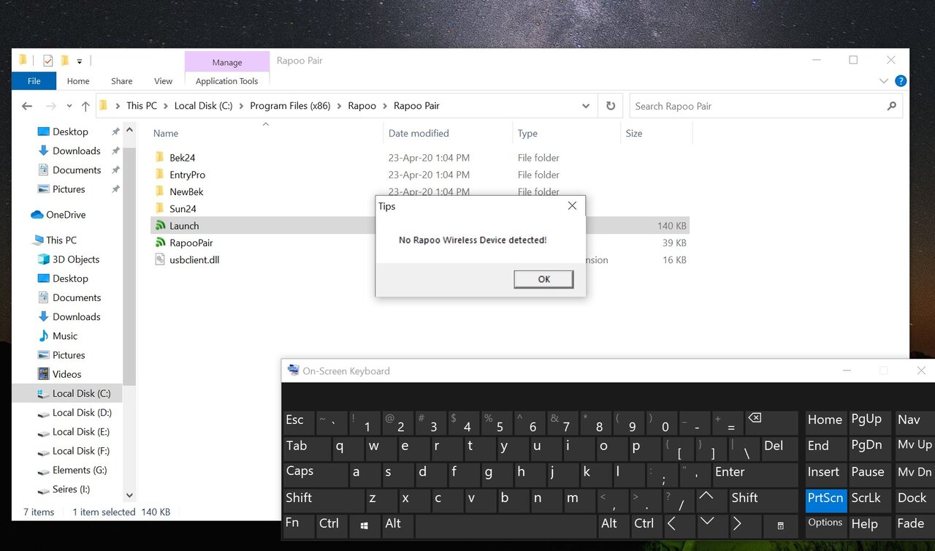The width and height of the screenshot is (935, 551).
Task: Refresh the Rapoo Pair folder
Action: [611, 106]
